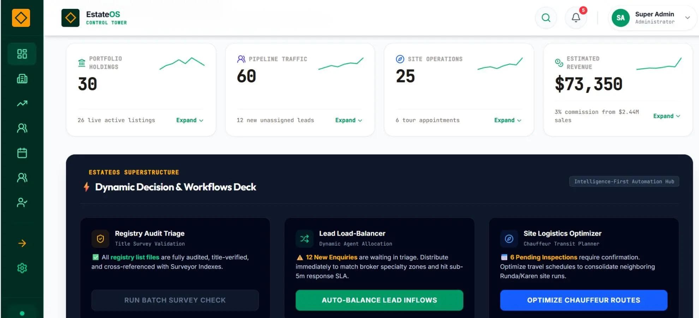
Task: Click the 3% commission from $2.44M sales text
Action: [x=597, y=116]
